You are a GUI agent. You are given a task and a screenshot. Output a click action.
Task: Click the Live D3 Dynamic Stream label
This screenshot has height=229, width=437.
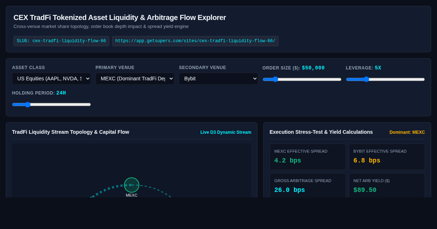[x=226, y=132]
